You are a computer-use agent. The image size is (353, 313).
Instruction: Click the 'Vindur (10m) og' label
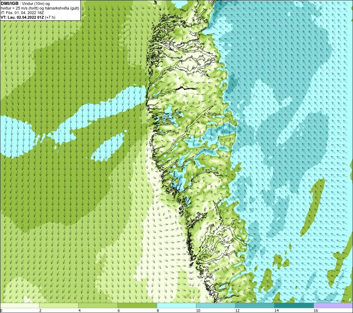click(36, 4)
